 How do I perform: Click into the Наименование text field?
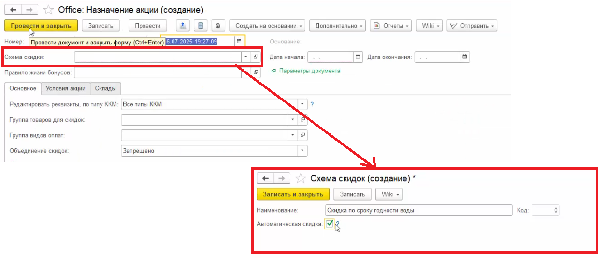(x=418, y=210)
